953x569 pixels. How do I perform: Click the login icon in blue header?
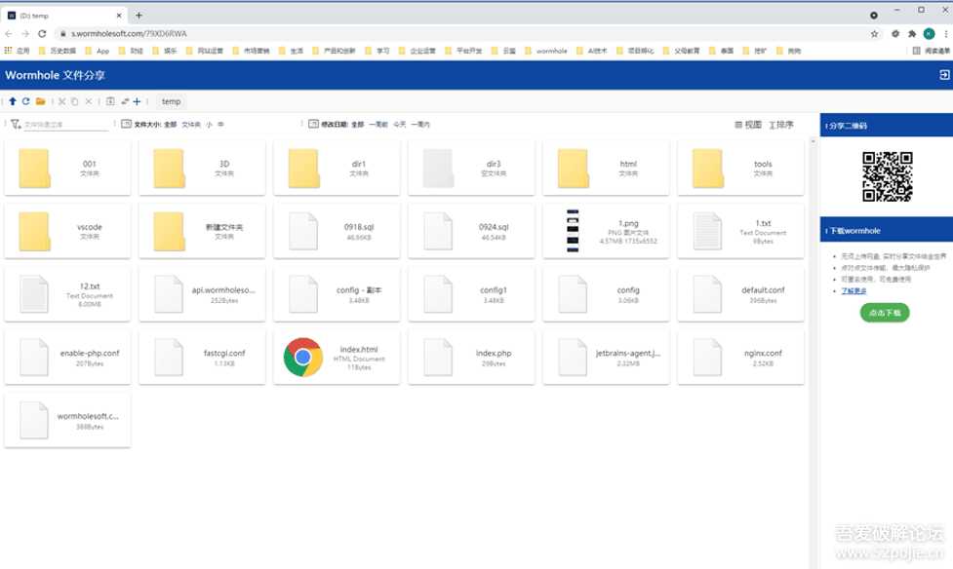pos(943,75)
